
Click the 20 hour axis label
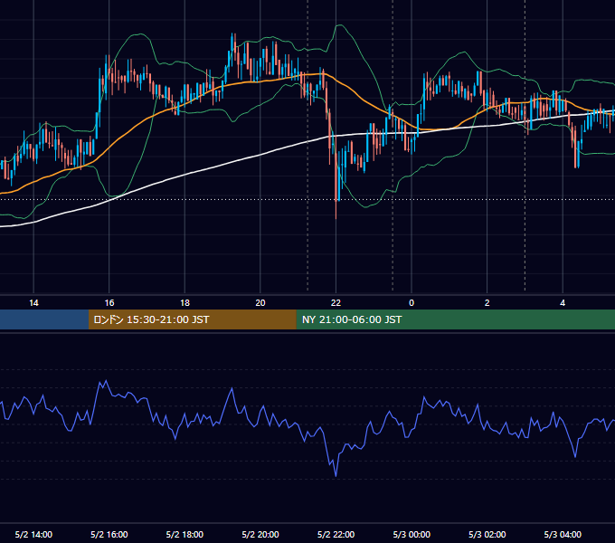(260, 303)
